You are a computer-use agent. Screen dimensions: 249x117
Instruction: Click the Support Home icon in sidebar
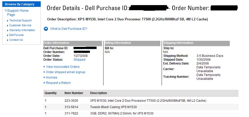6,10
